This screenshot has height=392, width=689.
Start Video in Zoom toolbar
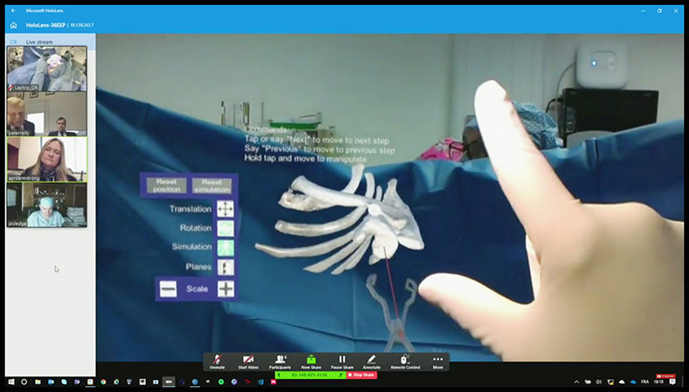tap(249, 362)
